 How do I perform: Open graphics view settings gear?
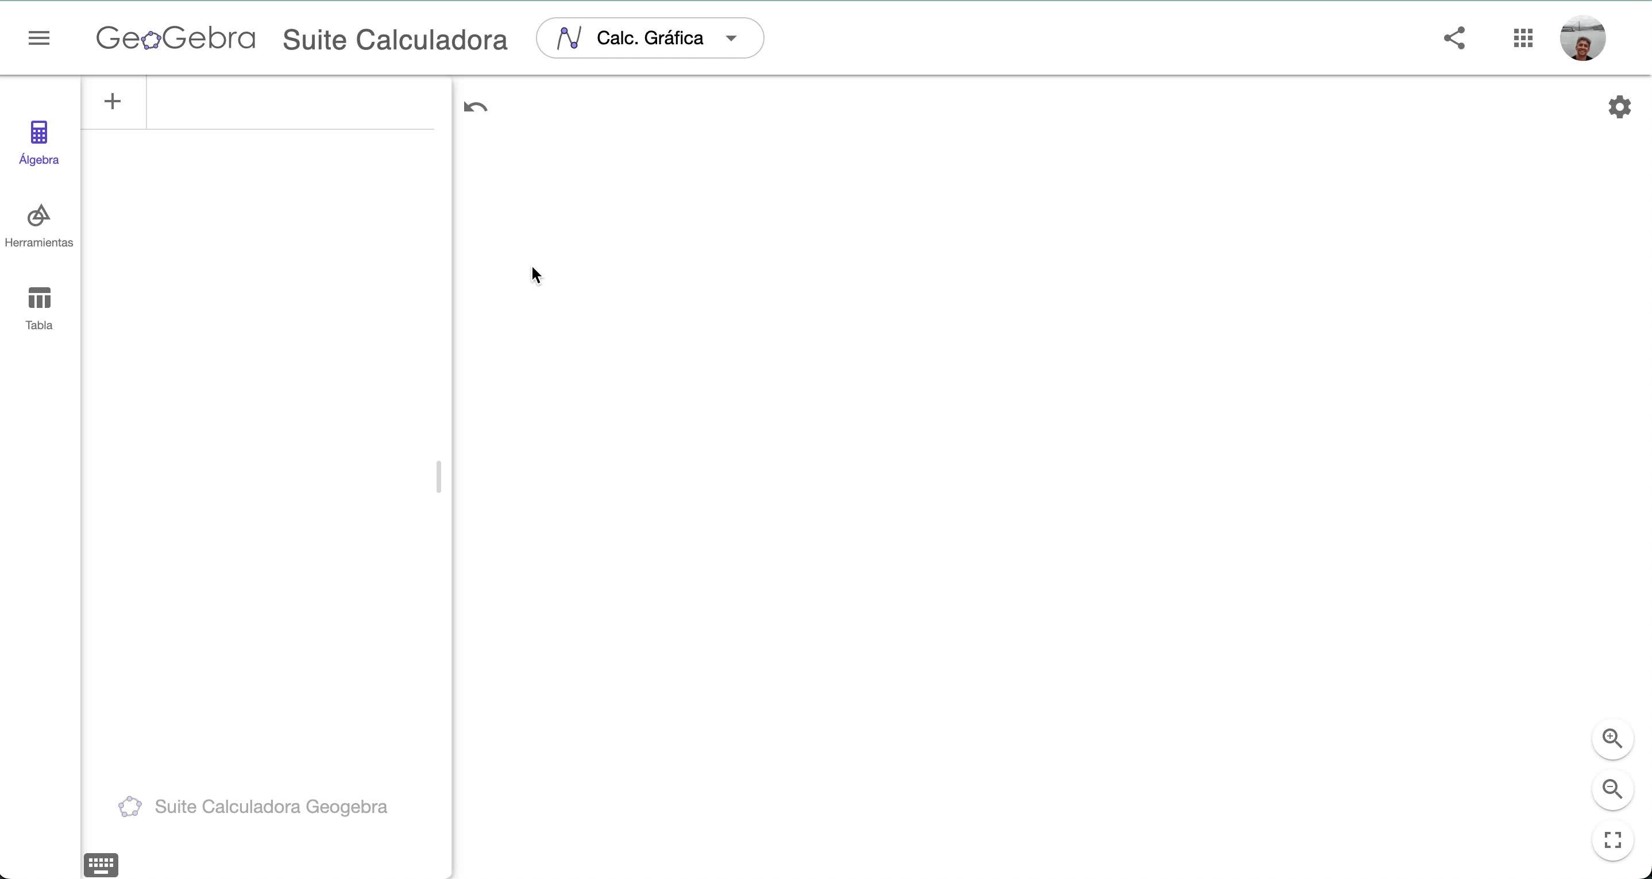tap(1619, 107)
